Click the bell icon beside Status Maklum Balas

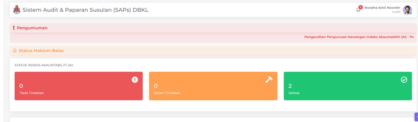click(x=15, y=51)
